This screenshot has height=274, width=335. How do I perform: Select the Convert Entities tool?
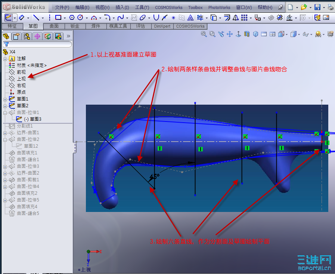214,18
